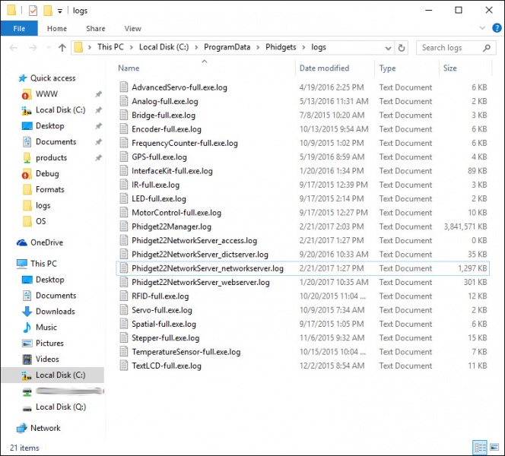Open the Help question mark icon
The width and height of the screenshot is (505, 456).
pos(497,28)
